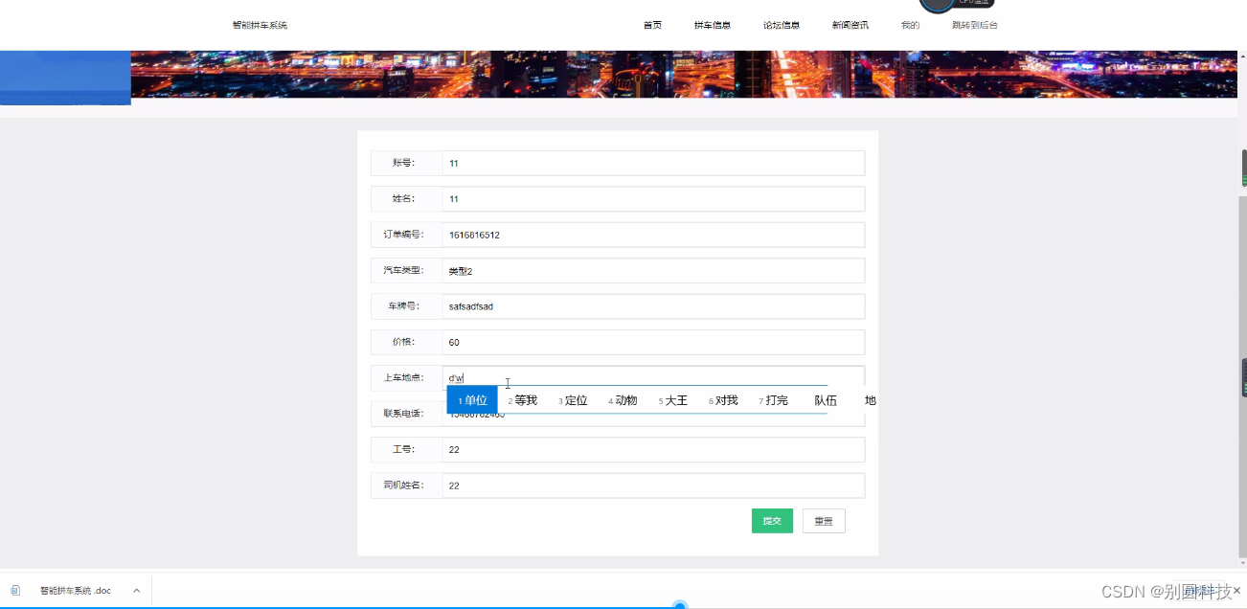Open the 首页 navigation item
Viewport: 1247px width, 609px height.
[652, 25]
